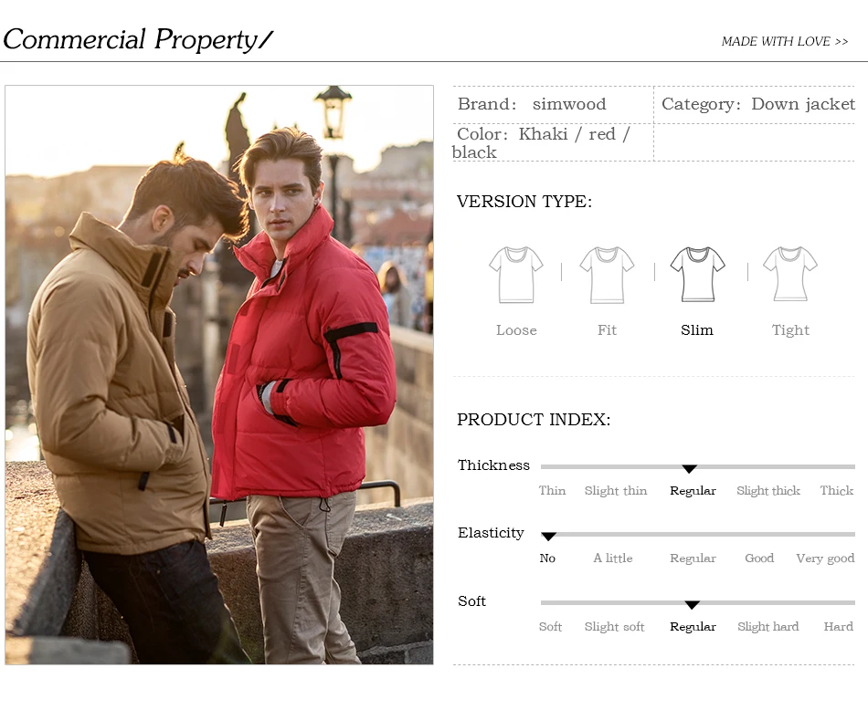
Task: Select the Tight version type label
Action: click(x=790, y=330)
